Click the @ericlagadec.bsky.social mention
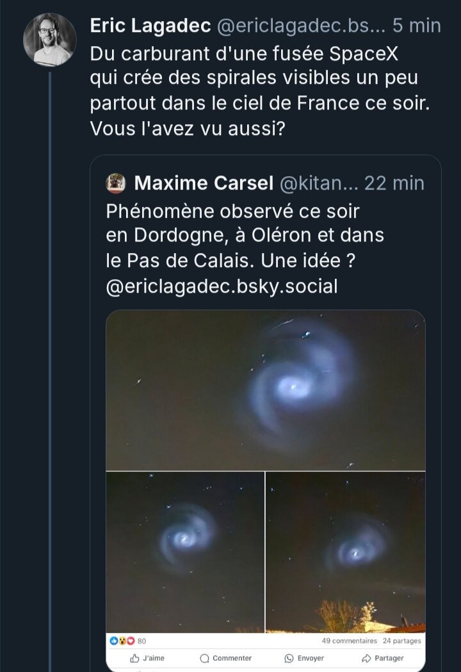 222,286
